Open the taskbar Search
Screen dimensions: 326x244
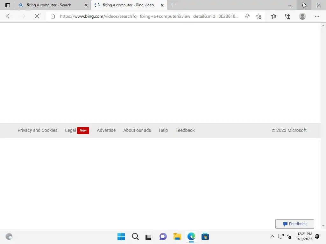135,236
